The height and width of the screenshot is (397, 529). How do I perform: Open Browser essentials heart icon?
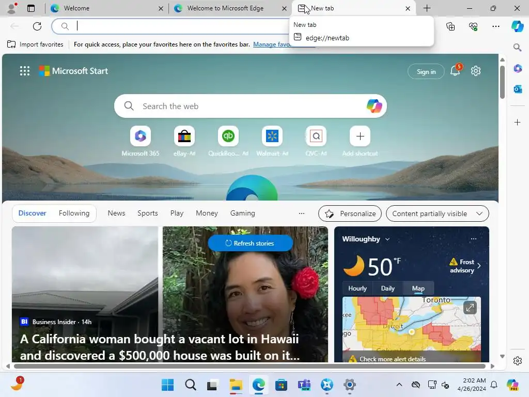click(473, 26)
